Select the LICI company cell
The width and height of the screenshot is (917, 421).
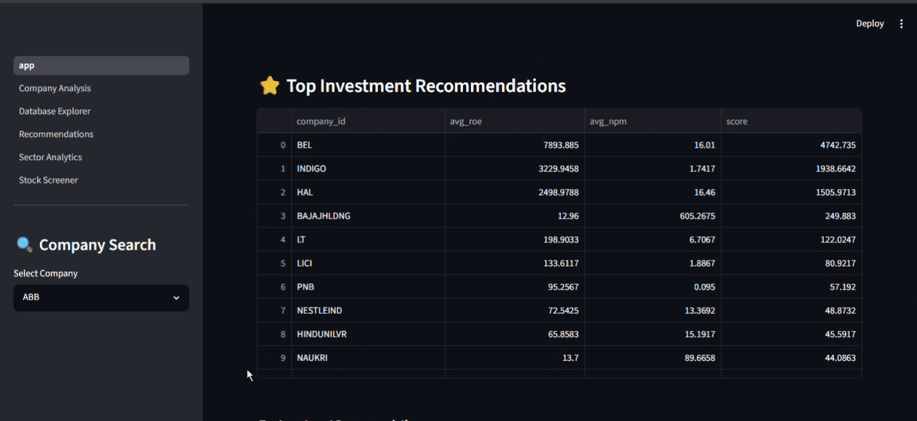point(368,263)
